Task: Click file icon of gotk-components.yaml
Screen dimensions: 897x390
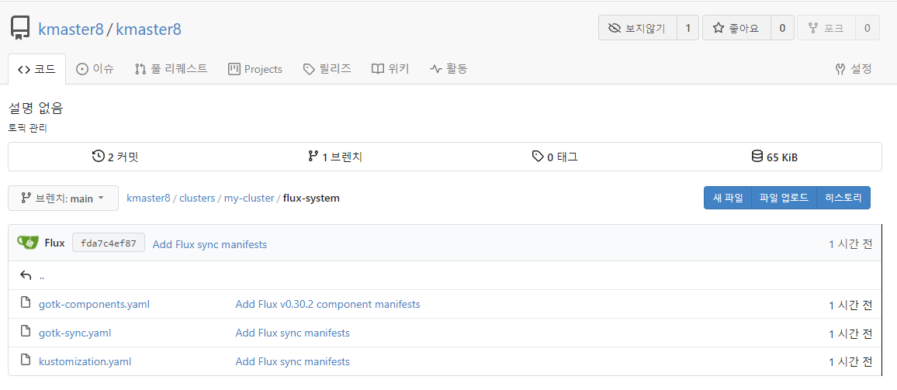Action: click(x=25, y=302)
